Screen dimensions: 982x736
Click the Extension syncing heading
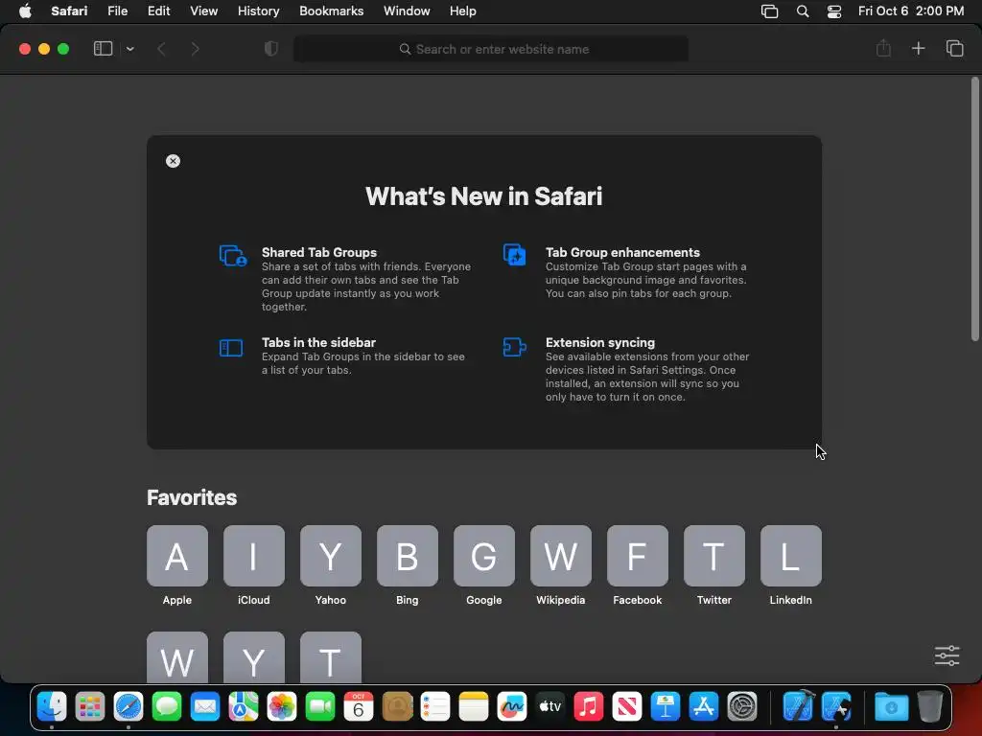point(600,342)
